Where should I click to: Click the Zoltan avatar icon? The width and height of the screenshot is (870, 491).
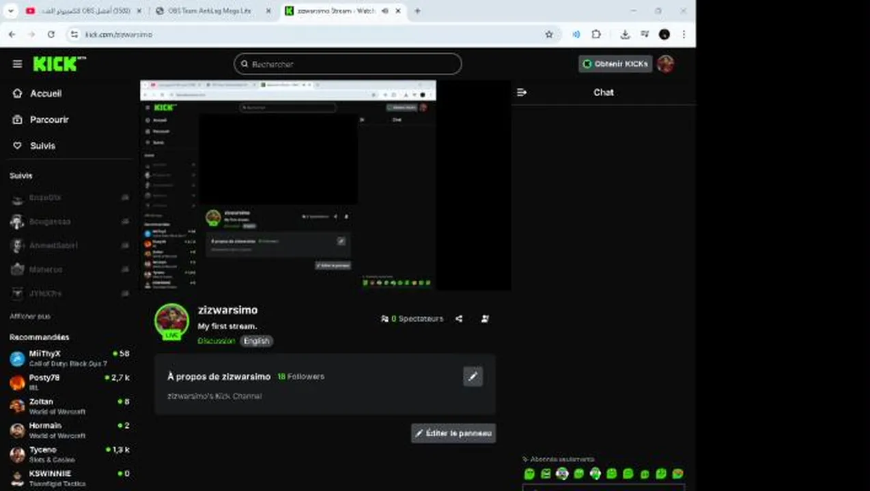coord(17,406)
